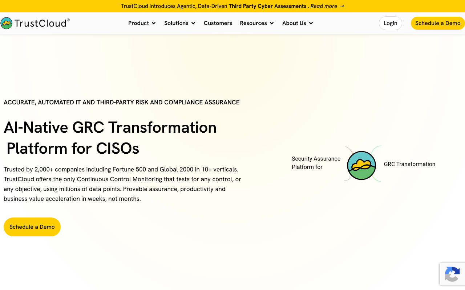Click the 'Security Assurance Platform for' text

[x=316, y=163]
